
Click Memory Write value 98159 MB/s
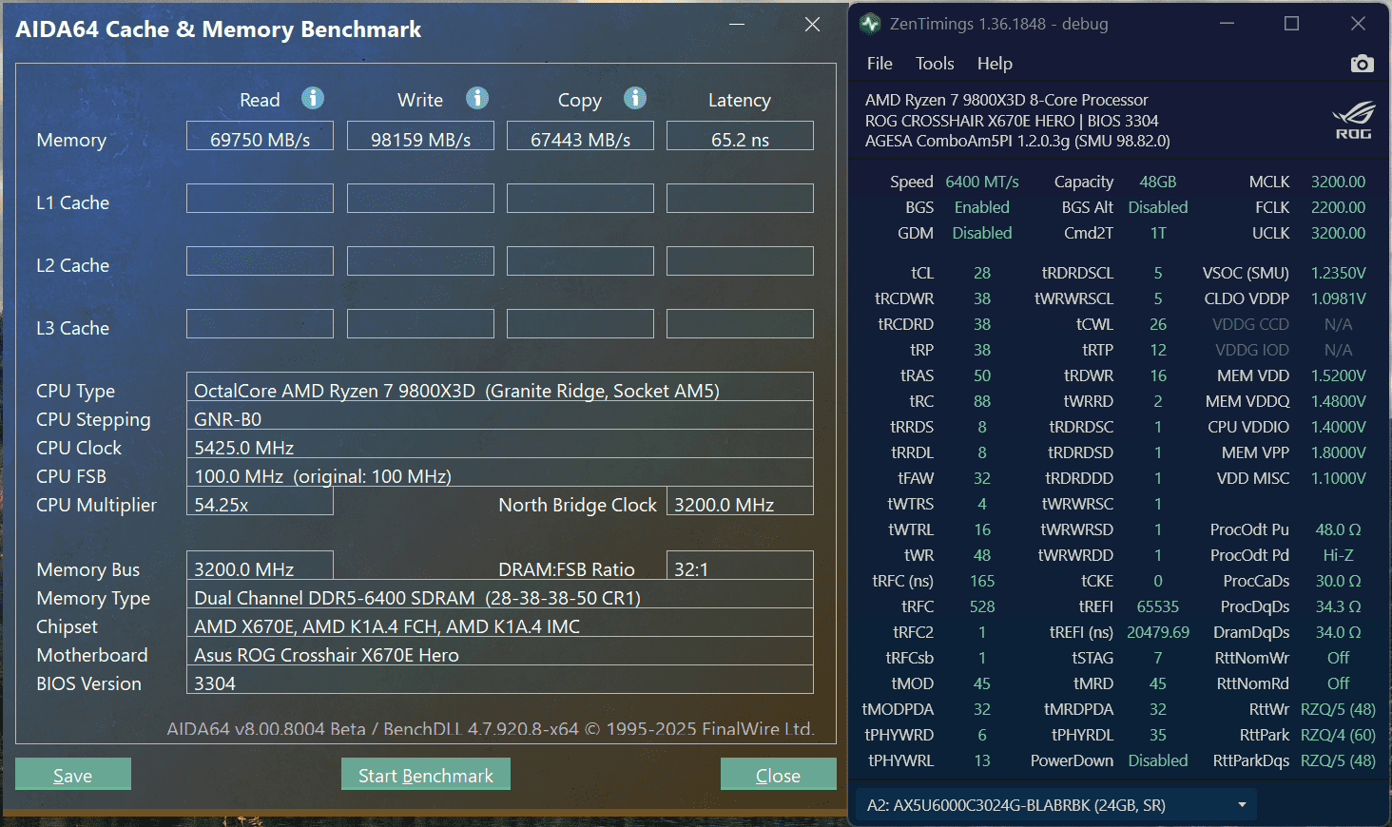(x=420, y=136)
